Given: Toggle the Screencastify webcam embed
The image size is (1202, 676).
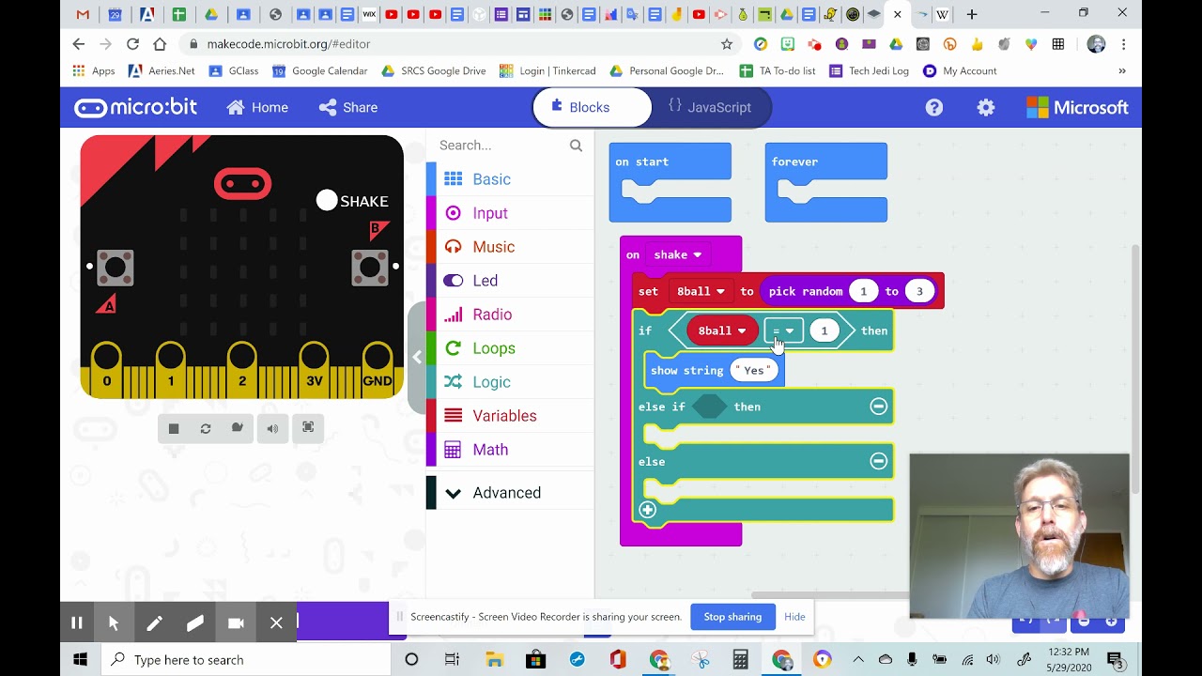Looking at the screenshot, I should tap(236, 622).
